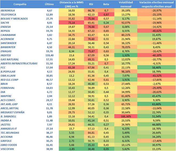The height and width of the screenshot is (151, 176).
Task: Click the INDITEX last price 119,40
Action: point(48,56)
